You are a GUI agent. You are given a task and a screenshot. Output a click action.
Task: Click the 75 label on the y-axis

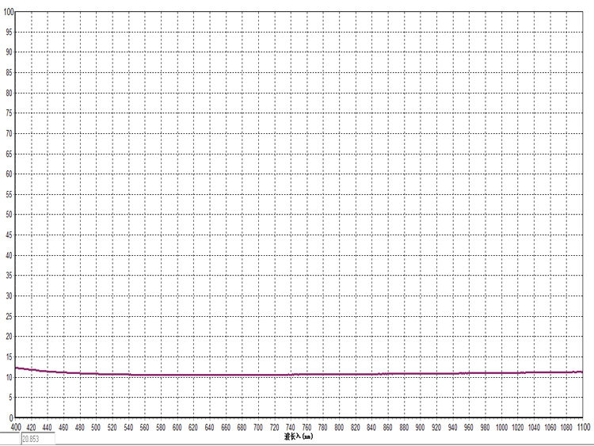click(x=9, y=113)
